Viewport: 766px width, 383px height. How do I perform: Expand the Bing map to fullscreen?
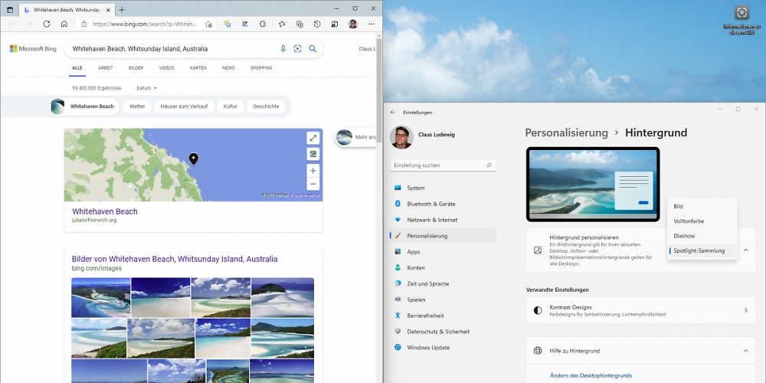tap(313, 138)
